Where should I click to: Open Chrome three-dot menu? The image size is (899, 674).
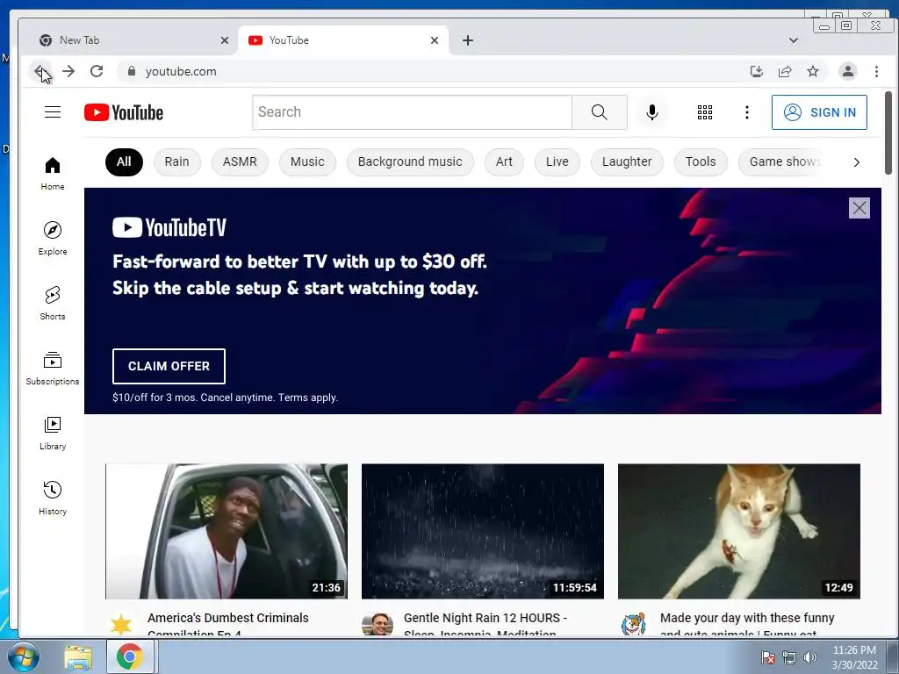(x=876, y=71)
